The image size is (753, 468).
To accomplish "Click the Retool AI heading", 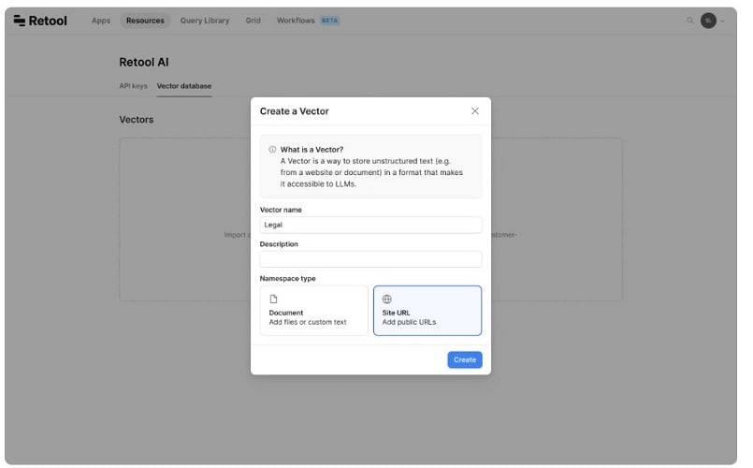I will pos(144,62).
